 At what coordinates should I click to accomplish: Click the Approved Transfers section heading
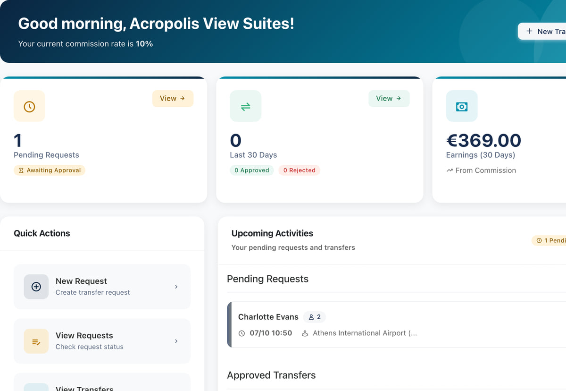pyautogui.click(x=271, y=375)
